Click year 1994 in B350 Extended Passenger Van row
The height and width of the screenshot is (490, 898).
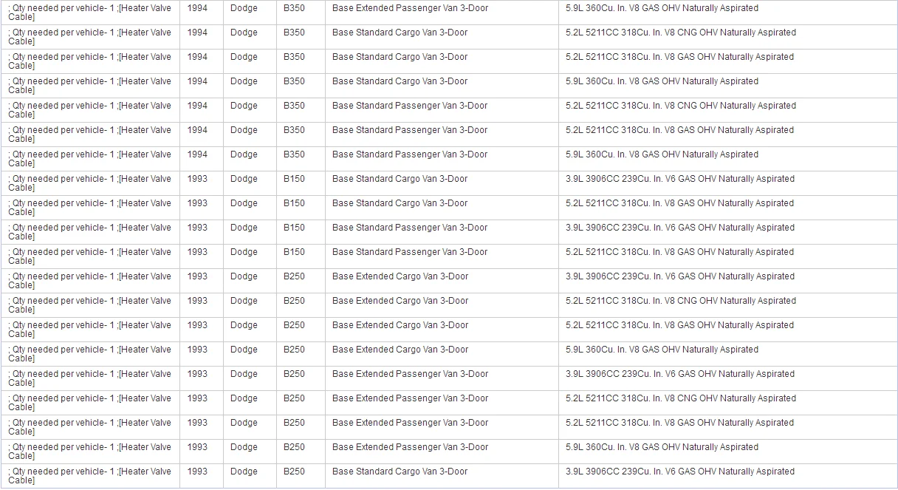coord(197,8)
